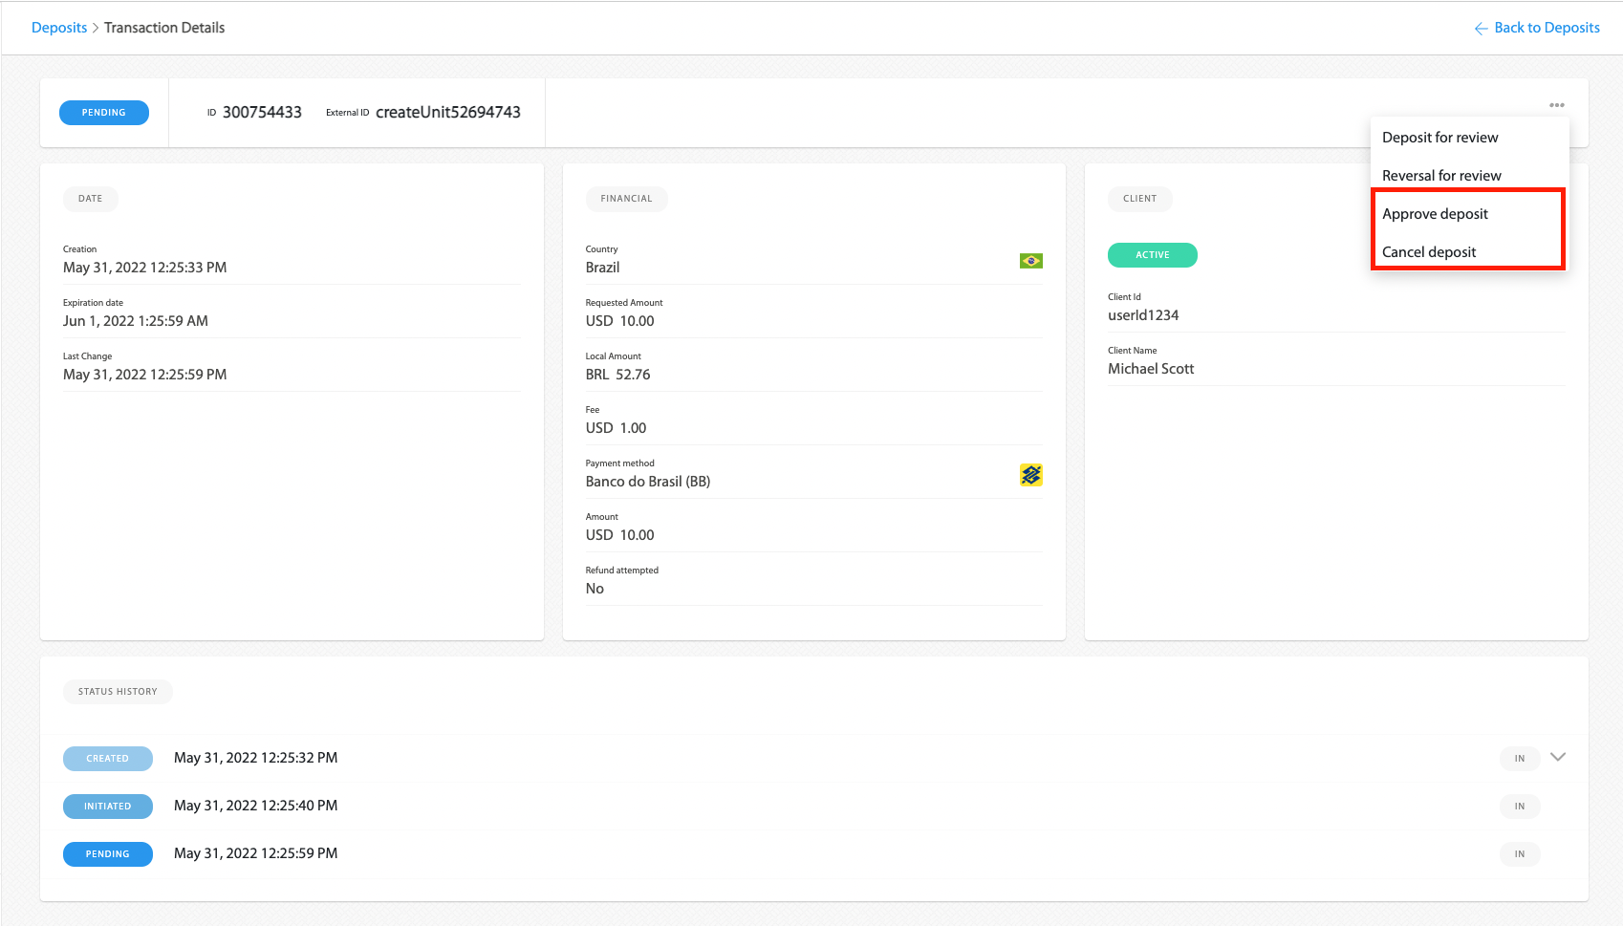Choose Reversal for review from menu
This screenshot has height=926, width=1623.
pos(1440,176)
